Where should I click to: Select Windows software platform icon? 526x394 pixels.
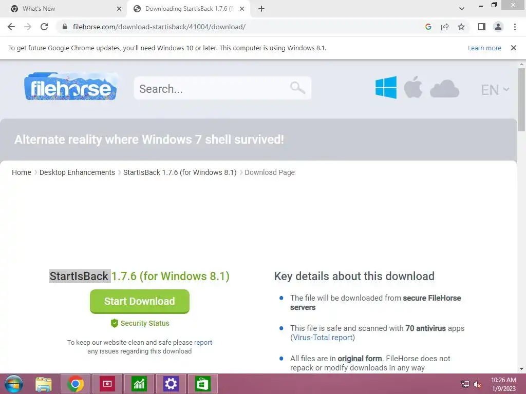[386, 87]
